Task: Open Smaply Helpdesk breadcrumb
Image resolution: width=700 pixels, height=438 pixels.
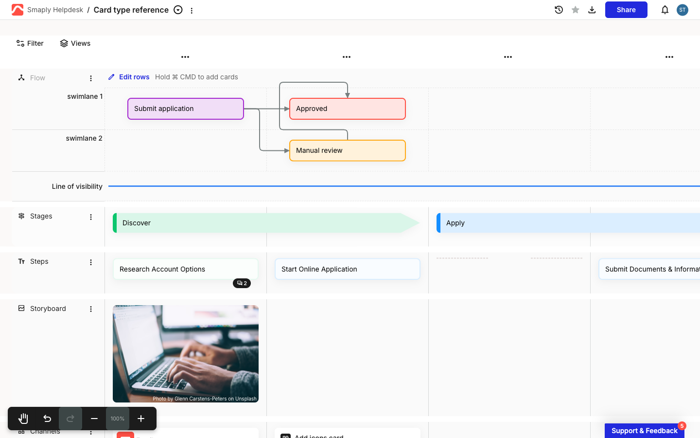Action: coord(55,10)
